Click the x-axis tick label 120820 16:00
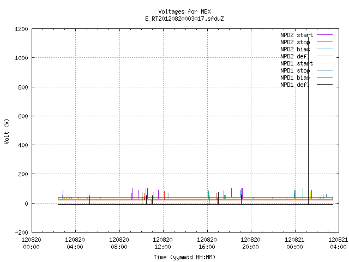The image size is (349, 262). pyautogui.click(x=207, y=243)
